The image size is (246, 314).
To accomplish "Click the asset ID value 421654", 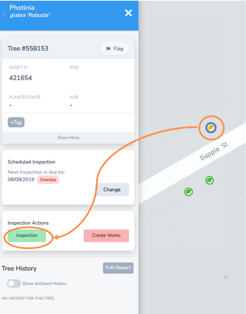I will tap(21, 78).
